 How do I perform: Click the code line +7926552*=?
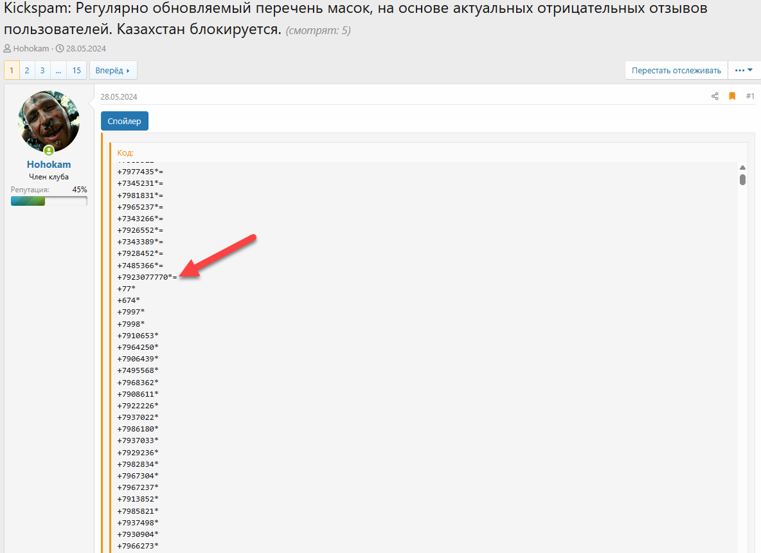140,230
